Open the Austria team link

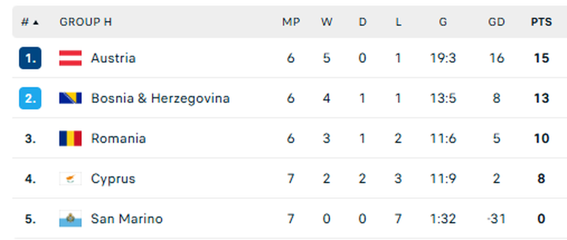(113, 58)
